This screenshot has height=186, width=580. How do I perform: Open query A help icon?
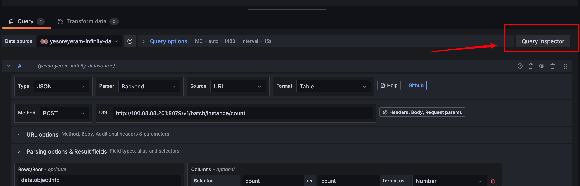520,66
